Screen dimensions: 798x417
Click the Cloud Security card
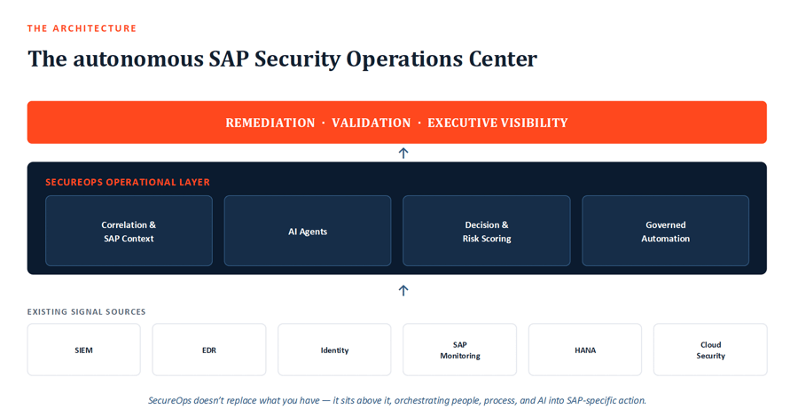point(710,350)
